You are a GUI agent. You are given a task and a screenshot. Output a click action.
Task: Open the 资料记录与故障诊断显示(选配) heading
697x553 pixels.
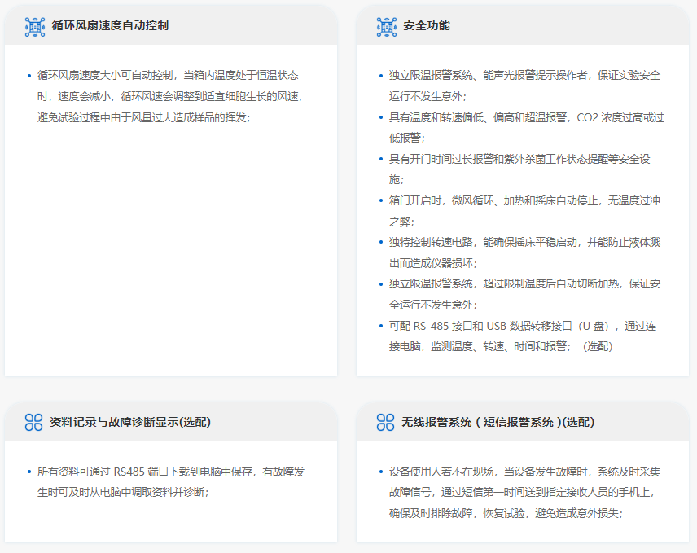point(130,422)
